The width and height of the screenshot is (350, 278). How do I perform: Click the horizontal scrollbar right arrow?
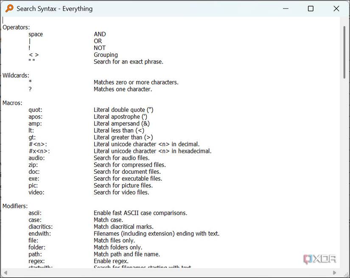(334, 272)
